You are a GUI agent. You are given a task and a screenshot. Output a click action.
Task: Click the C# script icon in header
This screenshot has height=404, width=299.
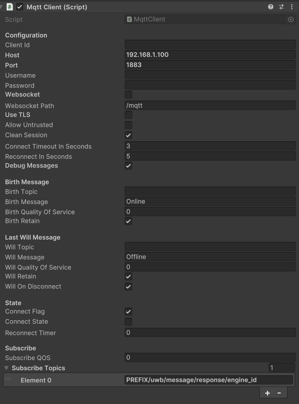(10, 7)
